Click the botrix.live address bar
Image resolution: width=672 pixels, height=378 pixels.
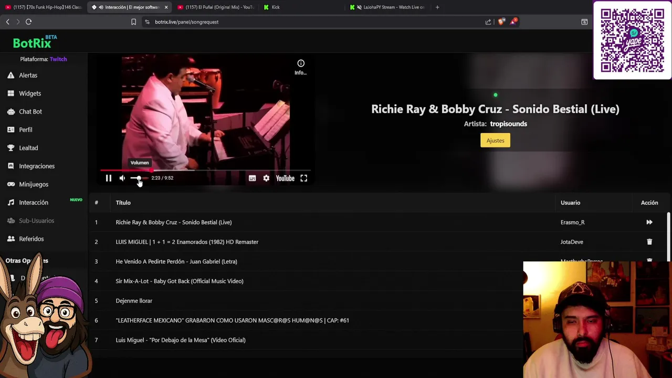pyautogui.click(x=315, y=22)
